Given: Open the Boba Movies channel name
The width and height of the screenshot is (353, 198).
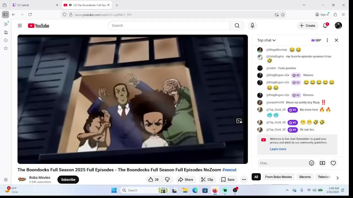Looking at the screenshot, I should point(40,177).
